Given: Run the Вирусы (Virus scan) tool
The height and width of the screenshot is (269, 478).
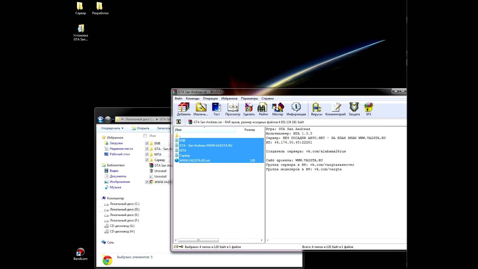Looking at the screenshot, I should [x=317, y=109].
